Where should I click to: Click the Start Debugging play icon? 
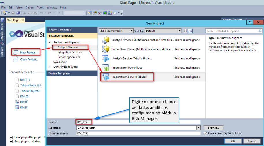59,13
